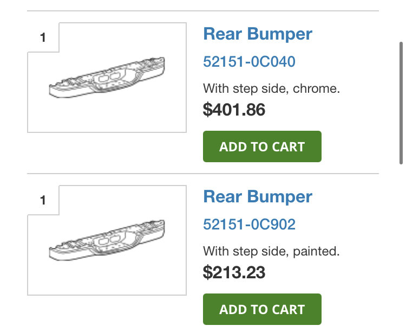Click the 'With step side, chrome.' description
406x332 pixels.
pyautogui.click(x=271, y=88)
